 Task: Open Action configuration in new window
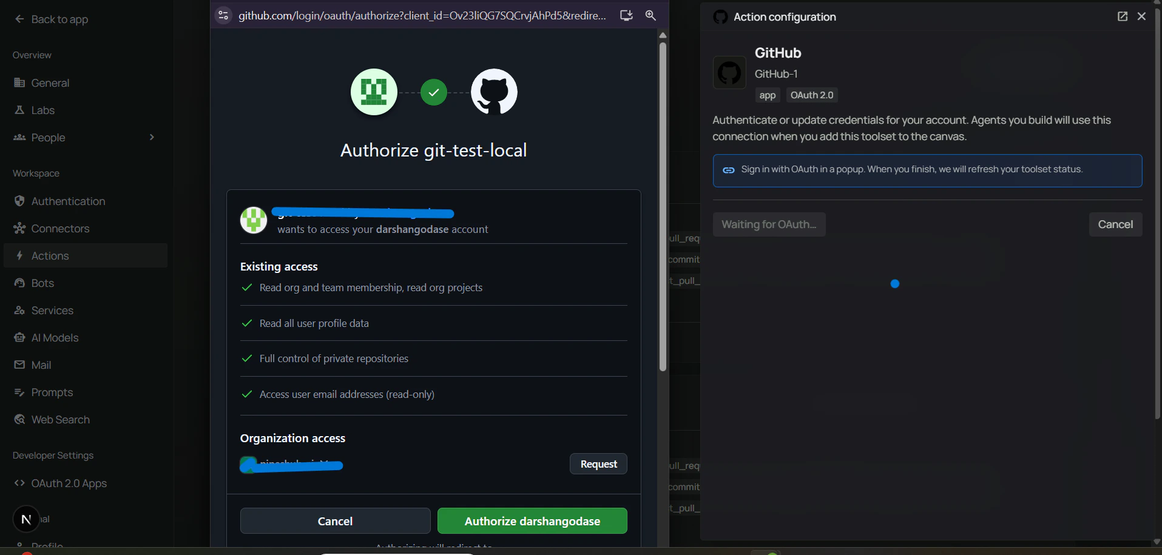click(x=1123, y=16)
